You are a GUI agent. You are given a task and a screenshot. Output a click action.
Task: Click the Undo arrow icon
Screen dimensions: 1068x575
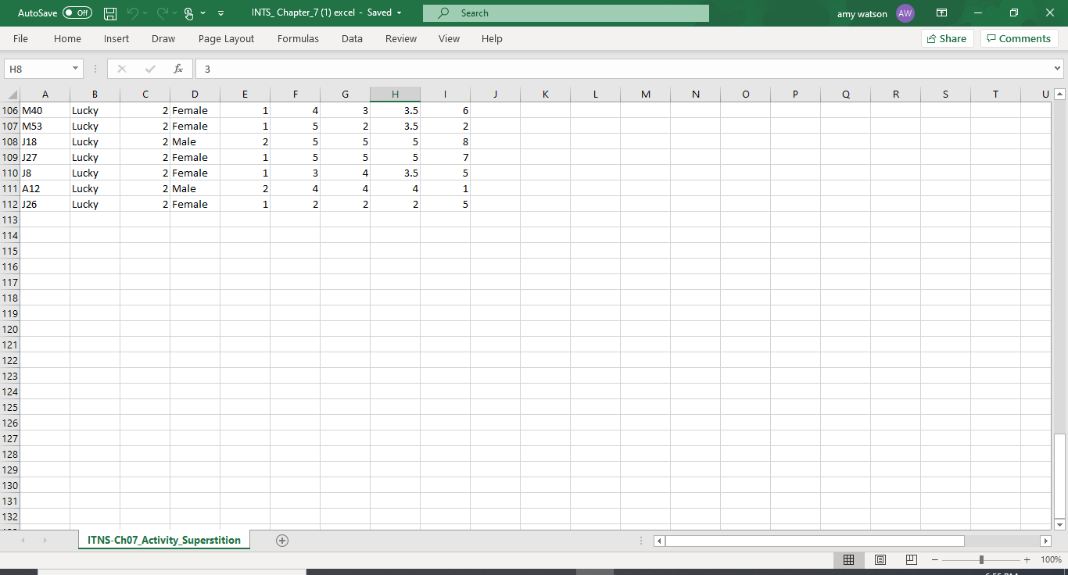tap(131, 13)
